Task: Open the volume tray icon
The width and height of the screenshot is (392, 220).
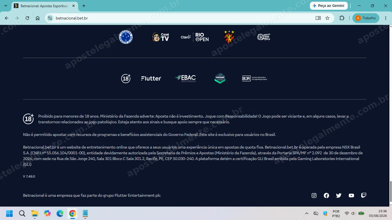Action: [353, 213]
